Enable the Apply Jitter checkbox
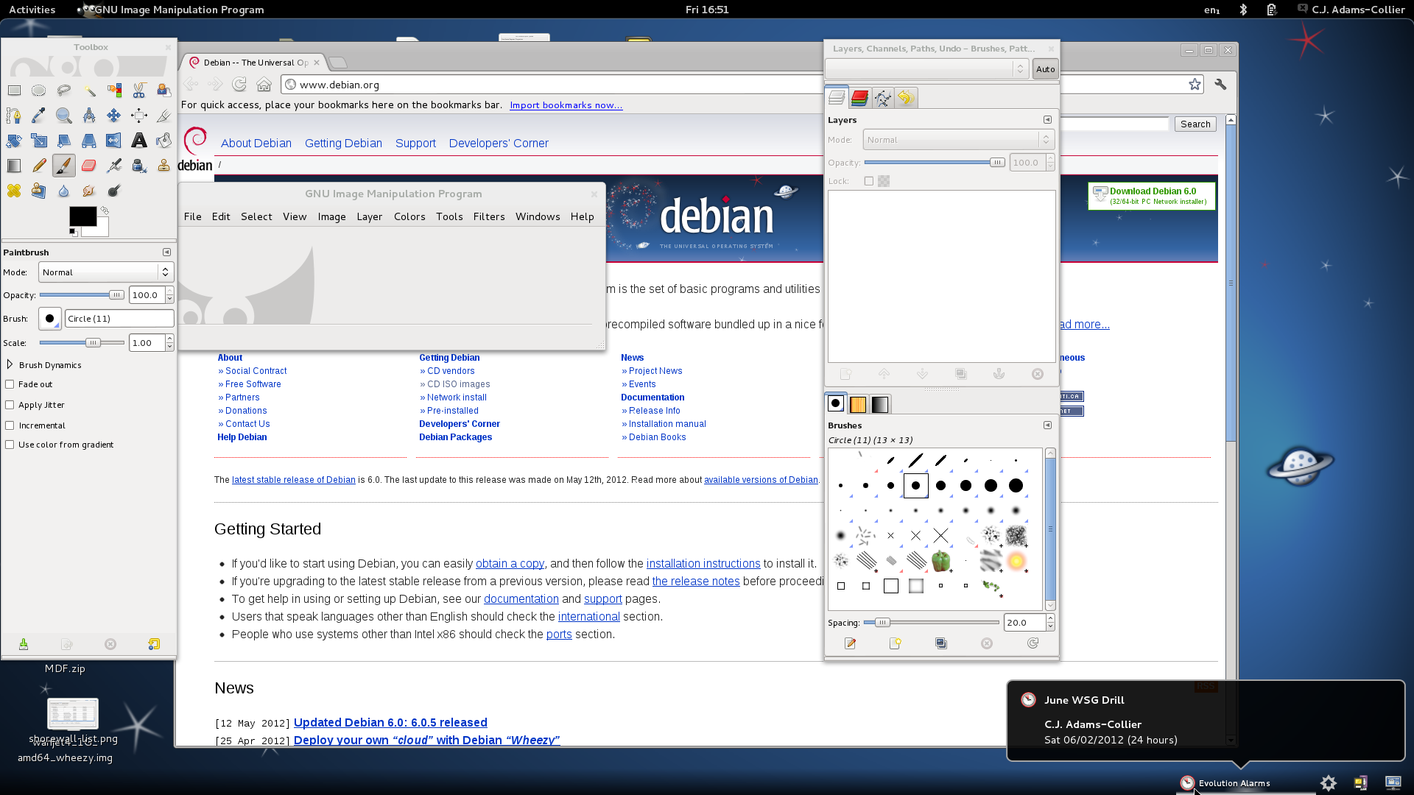 click(x=10, y=405)
